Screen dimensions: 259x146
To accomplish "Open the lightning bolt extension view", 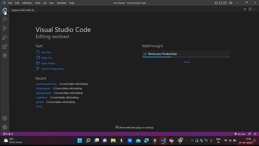I will pyautogui.click(x=4, y=56).
